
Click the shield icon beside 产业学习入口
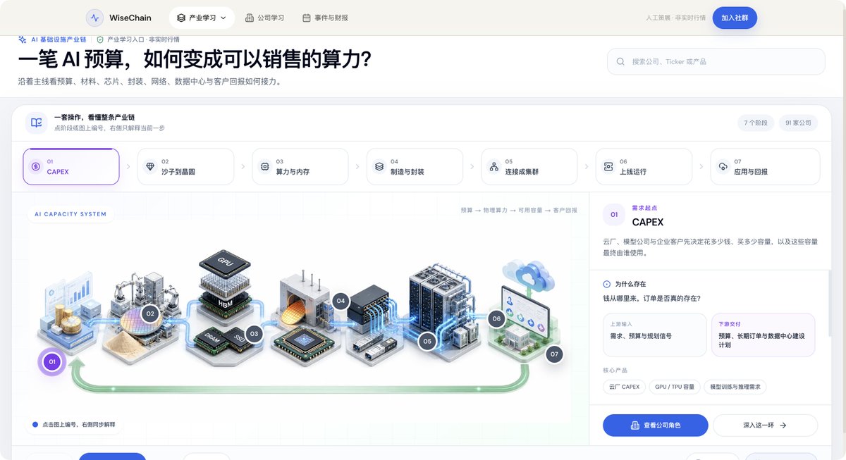coord(100,40)
